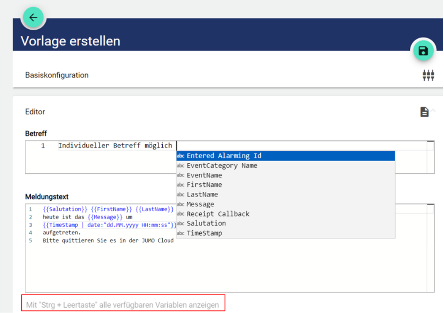The width and height of the screenshot is (444, 313).
Task: Click the 'aufgetreten.' line in Meldungstext
Action: (62, 233)
